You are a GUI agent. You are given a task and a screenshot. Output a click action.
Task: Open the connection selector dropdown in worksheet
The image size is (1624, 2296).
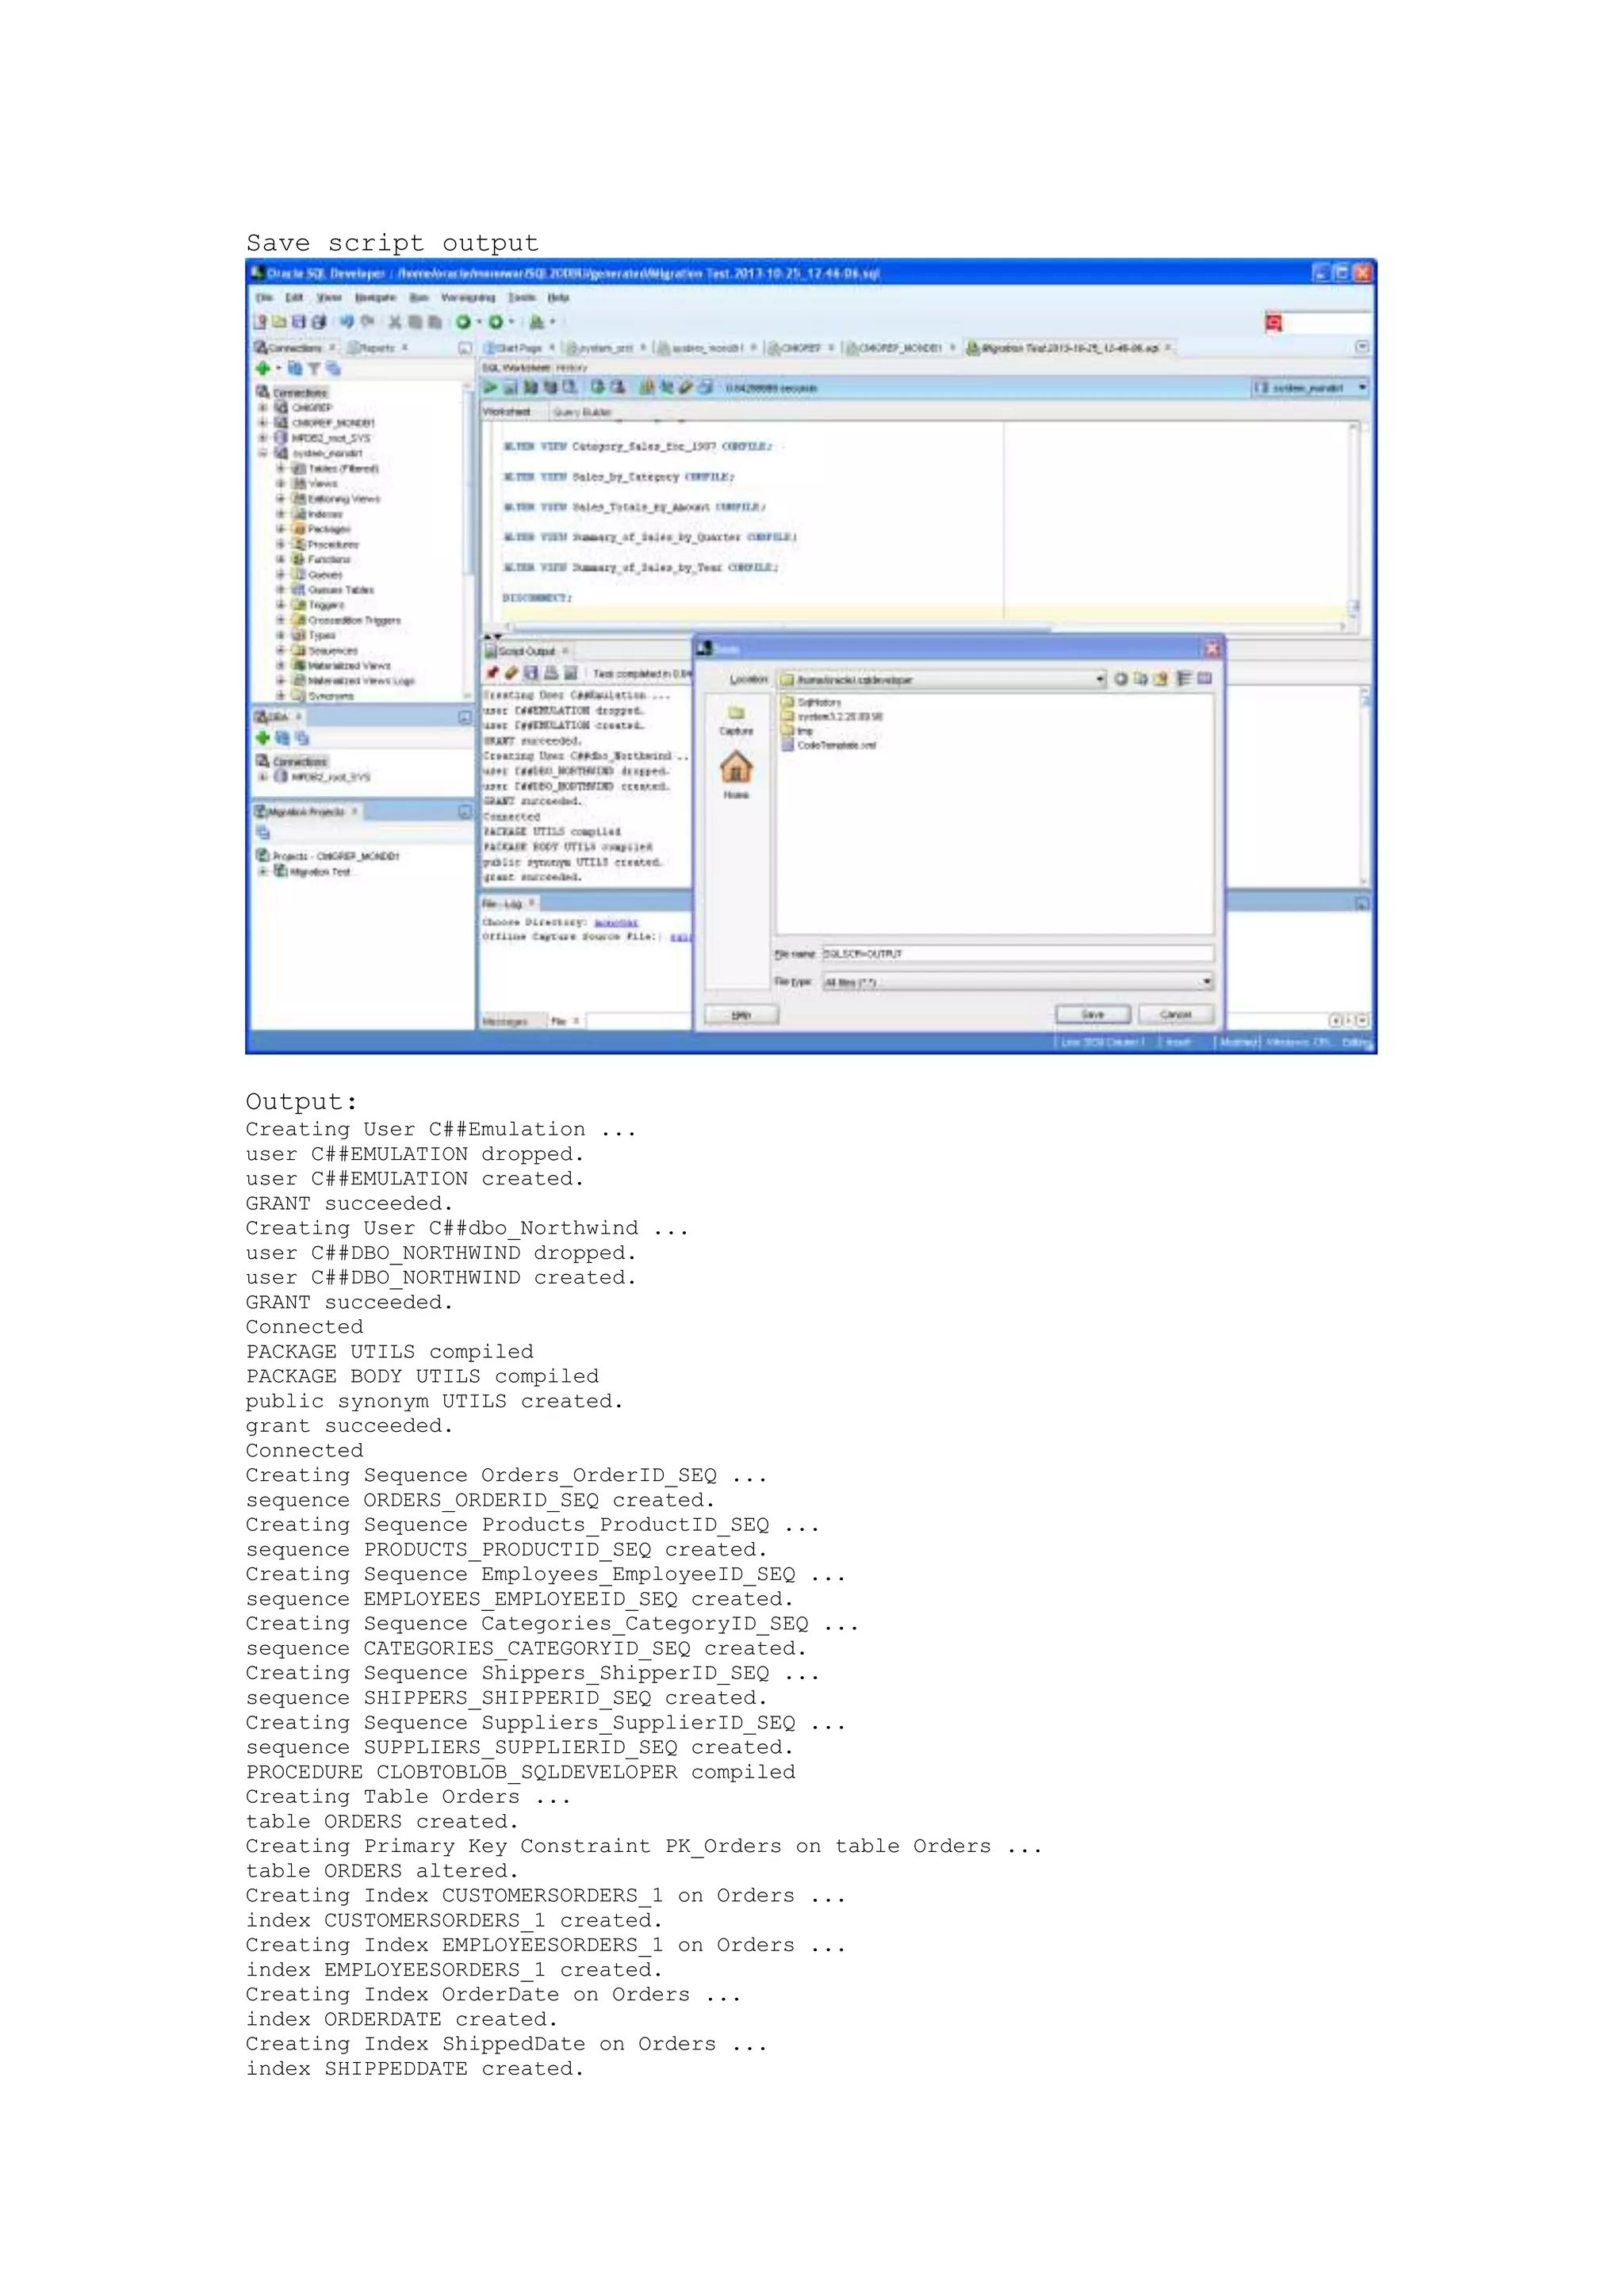[x=1362, y=387]
